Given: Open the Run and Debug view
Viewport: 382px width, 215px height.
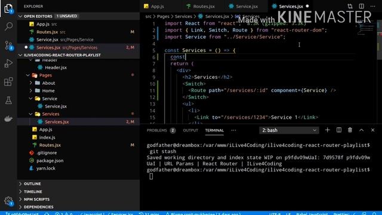Looking at the screenshot, I should point(8,63).
